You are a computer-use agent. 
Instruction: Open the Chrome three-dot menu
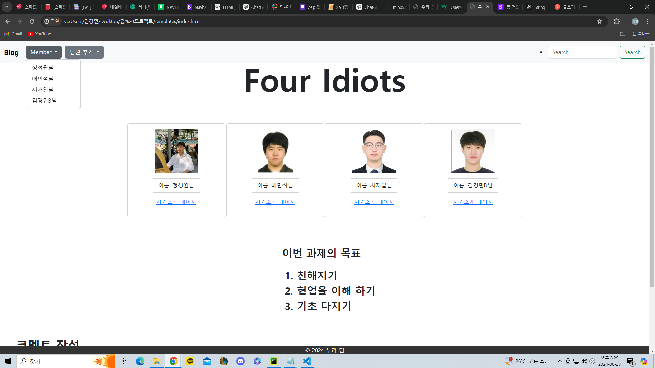pyautogui.click(x=647, y=21)
